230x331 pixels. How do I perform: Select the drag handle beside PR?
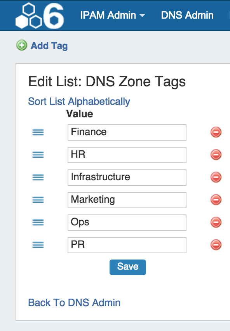tap(38, 245)
